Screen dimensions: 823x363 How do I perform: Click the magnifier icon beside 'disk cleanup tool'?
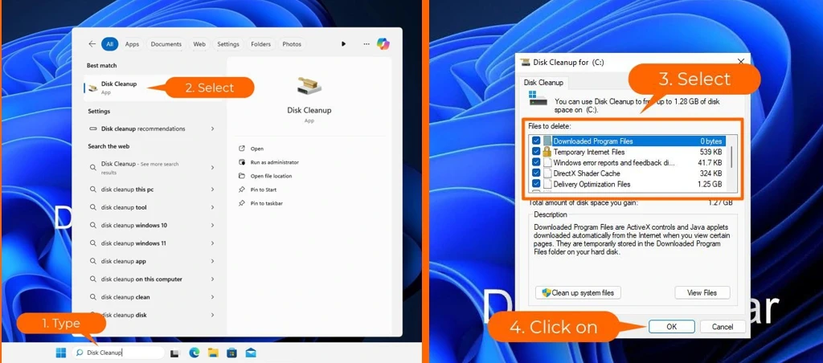pyautogui.click(x=93, y=208)
